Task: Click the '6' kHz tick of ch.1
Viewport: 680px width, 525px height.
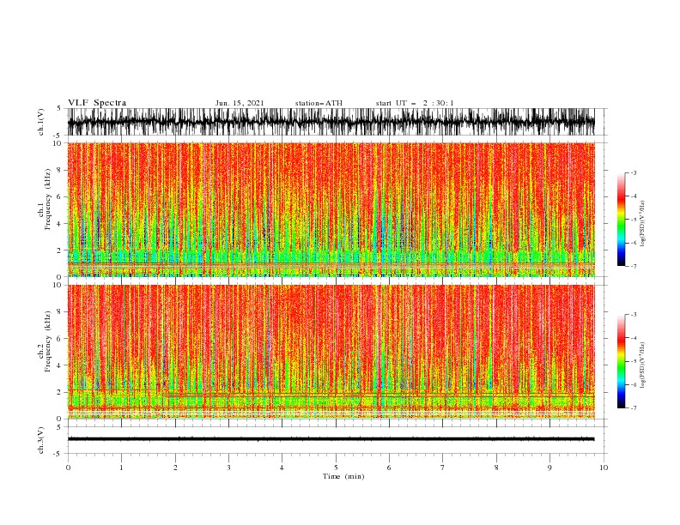Action: coord(59,197)
